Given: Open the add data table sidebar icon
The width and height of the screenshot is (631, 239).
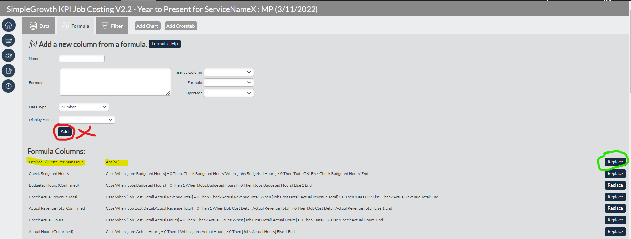Looking at the screenshot, I should click(x=8, y=40).
